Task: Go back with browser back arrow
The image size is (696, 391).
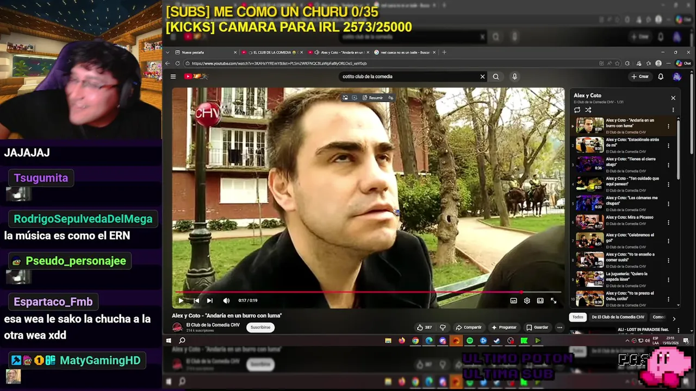Action: click(x=167, y=64)
